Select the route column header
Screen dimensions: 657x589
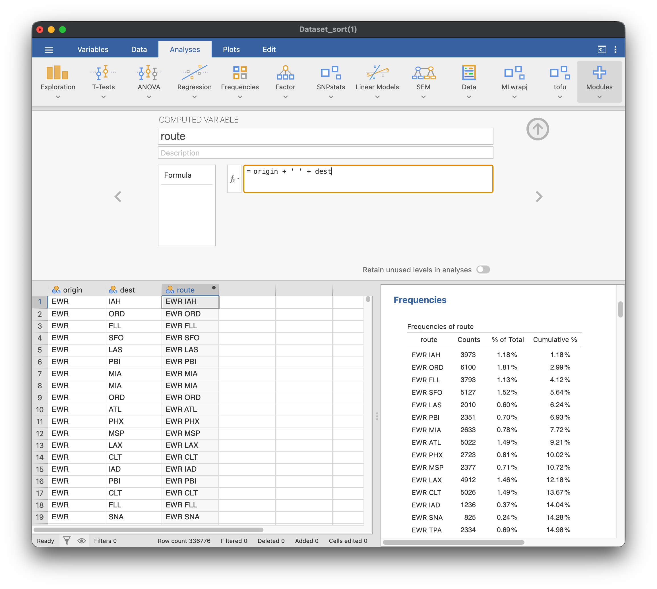point(190,290)
